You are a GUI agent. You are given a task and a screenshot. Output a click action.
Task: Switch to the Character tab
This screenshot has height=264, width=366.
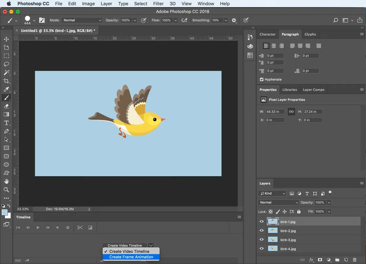tap(267, 34)
